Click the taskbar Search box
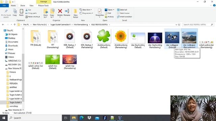Screen dimensions: 216x121 pos(35,118)
